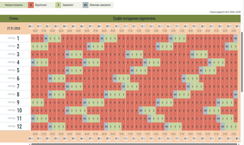
Task: Select the Група 6 row label
Action: coord(14,78)
